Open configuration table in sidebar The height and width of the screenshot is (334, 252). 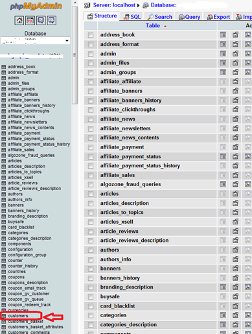click(21, 249)
